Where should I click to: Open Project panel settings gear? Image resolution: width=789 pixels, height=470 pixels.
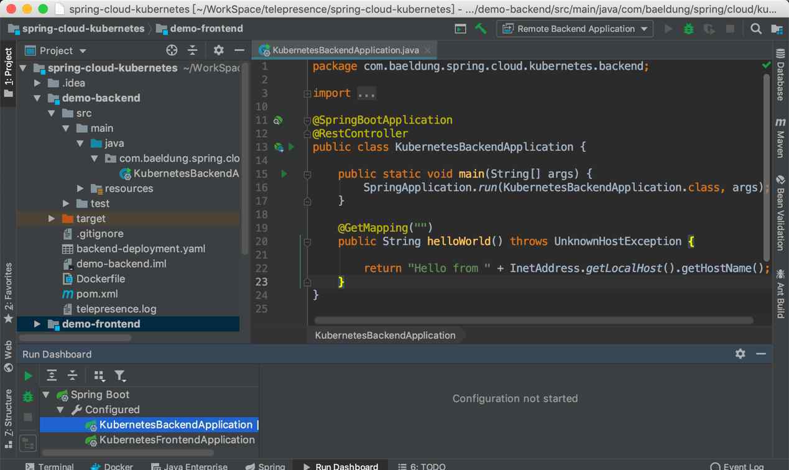[x=218, y=50]
